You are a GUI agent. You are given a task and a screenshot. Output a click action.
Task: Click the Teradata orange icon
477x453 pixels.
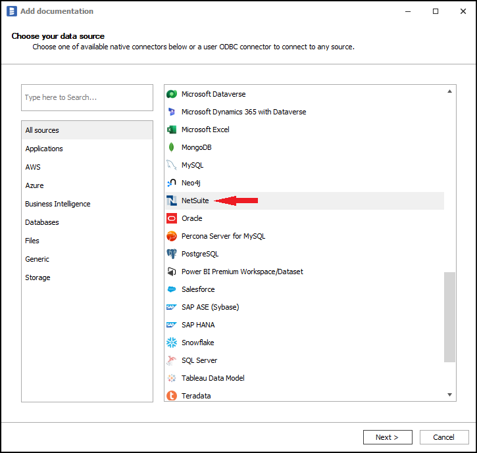[x=172, y=396]
